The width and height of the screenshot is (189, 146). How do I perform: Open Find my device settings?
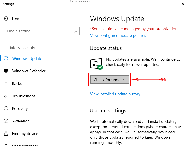(25, 133)
